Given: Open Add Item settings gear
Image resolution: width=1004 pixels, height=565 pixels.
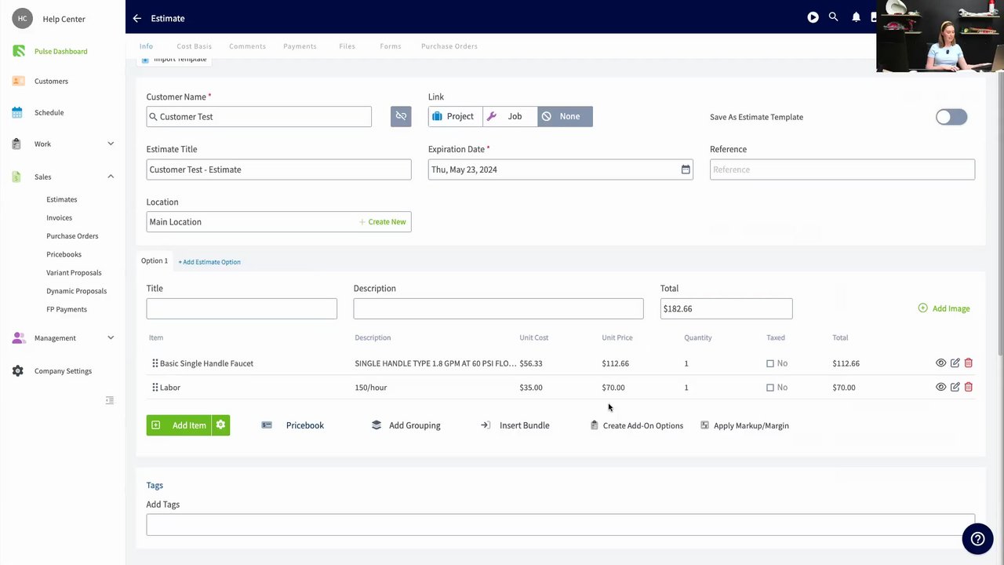Looking at the screenshot, I should 220,425.
